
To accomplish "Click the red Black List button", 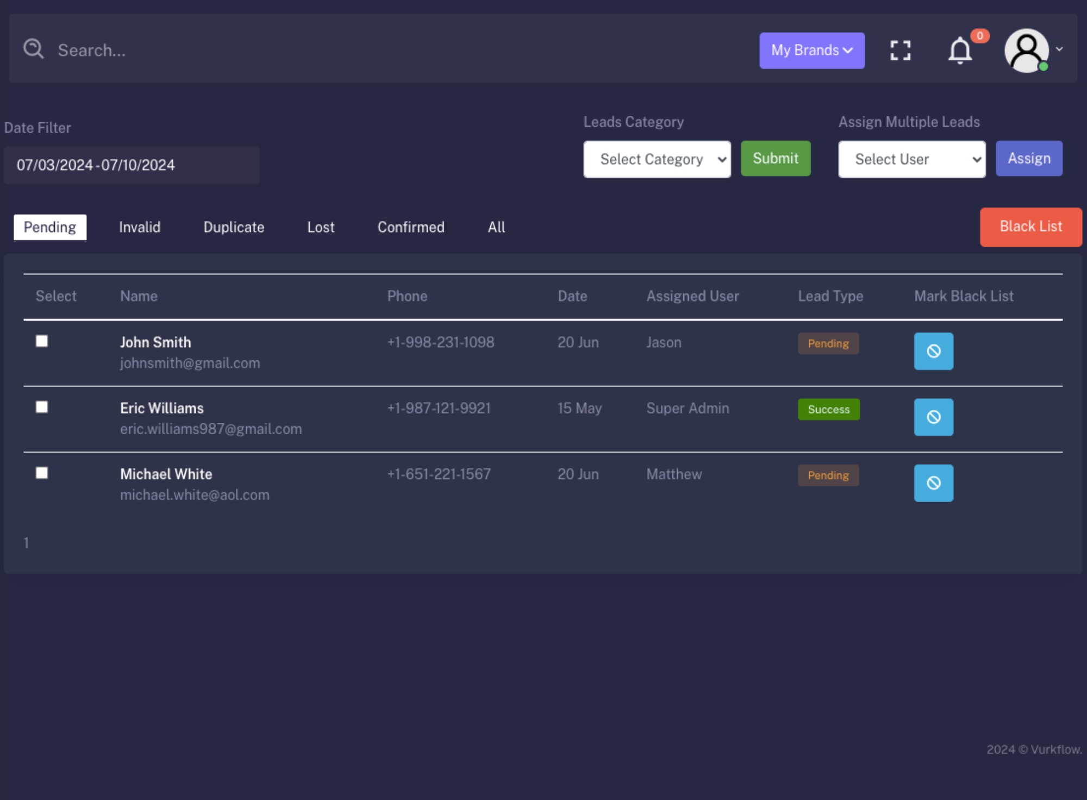I will click(x=1030, y=227).
